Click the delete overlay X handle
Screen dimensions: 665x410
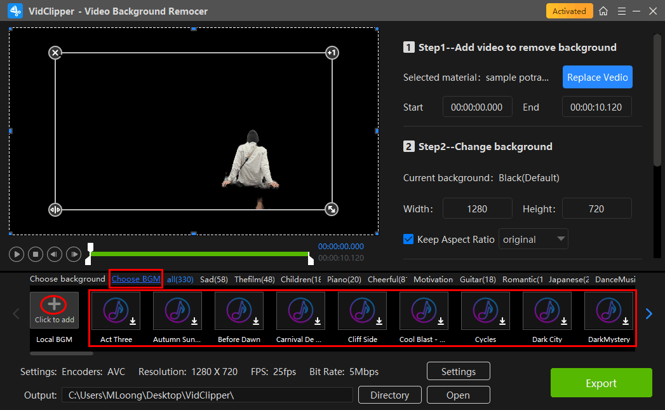55,53
